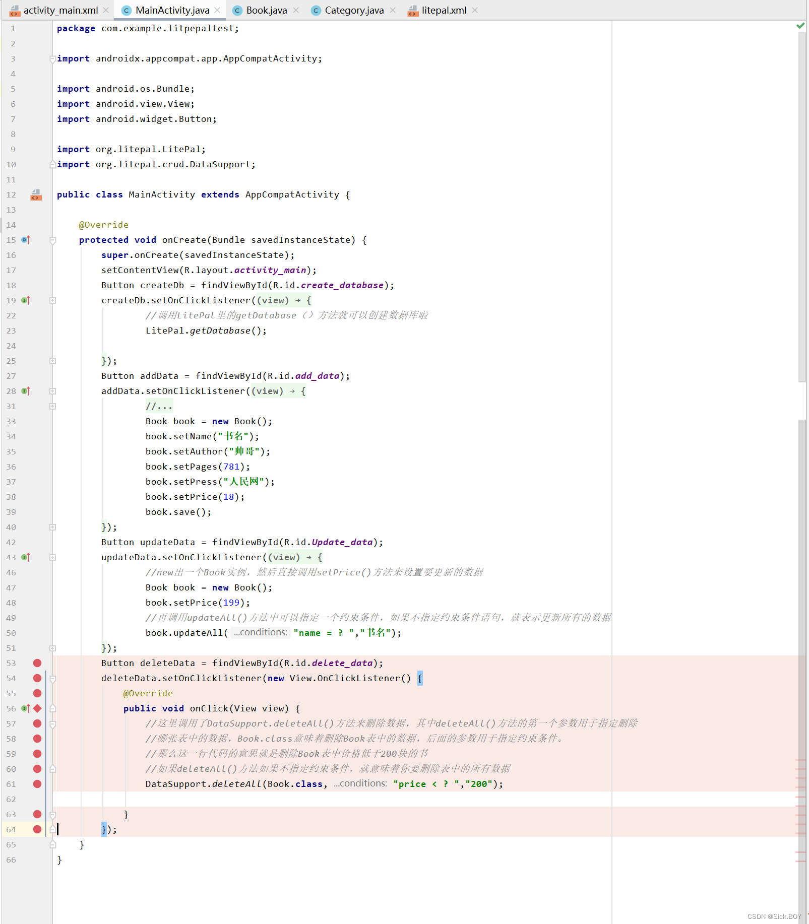This screenshot has width=809, height=924.
Task: Toggle the breakpoint on line 57
Action: tap(37, 723)
